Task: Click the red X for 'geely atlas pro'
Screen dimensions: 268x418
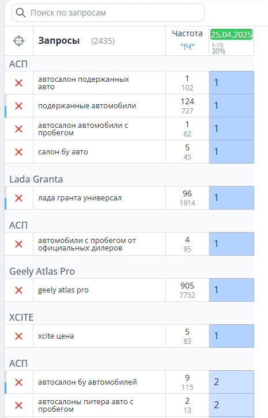Action: (18, 290)
